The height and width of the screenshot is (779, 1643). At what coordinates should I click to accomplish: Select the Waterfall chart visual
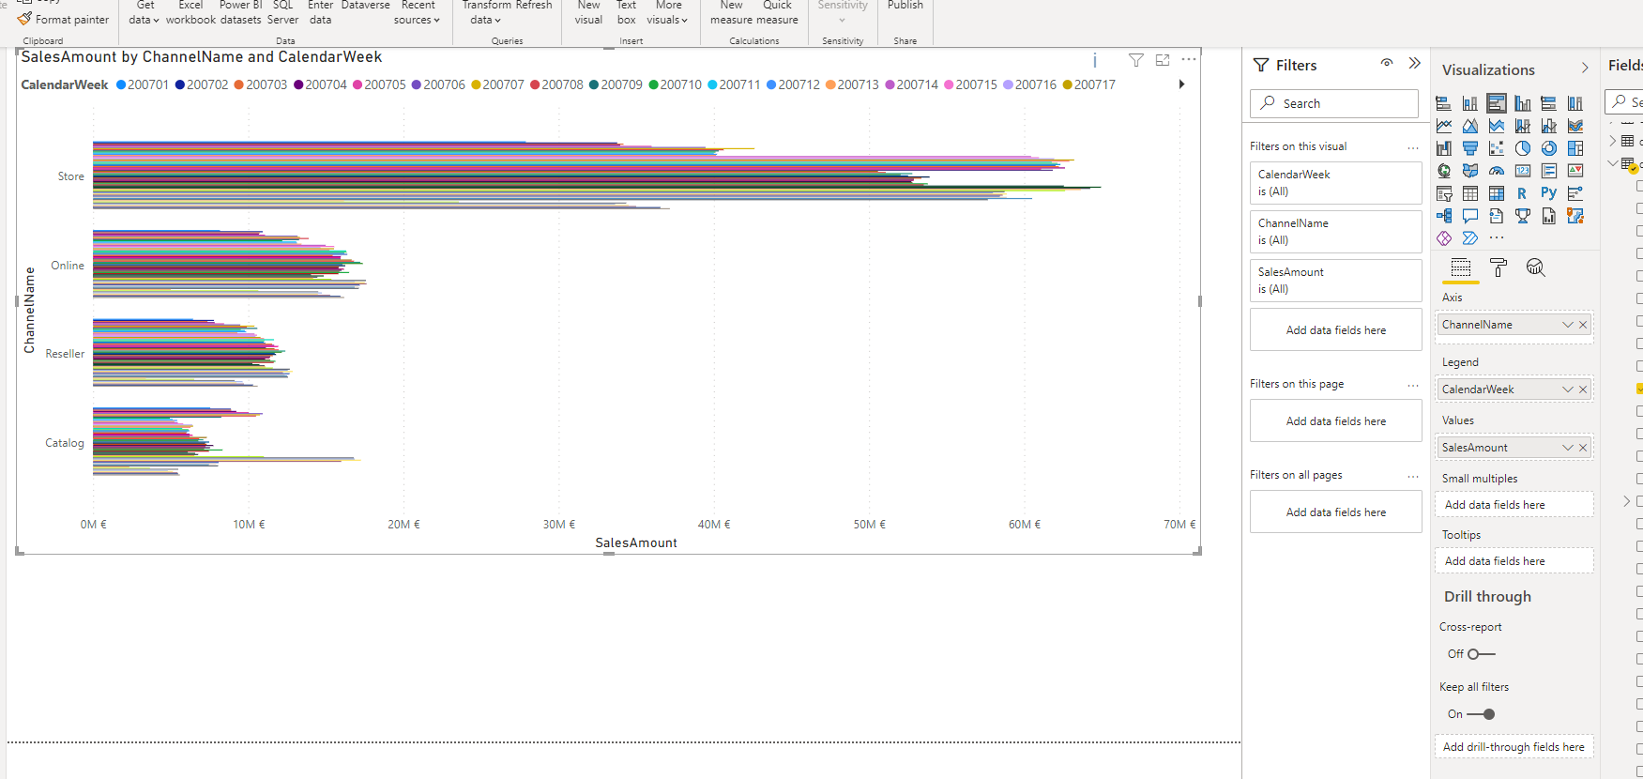[1444, 148]
